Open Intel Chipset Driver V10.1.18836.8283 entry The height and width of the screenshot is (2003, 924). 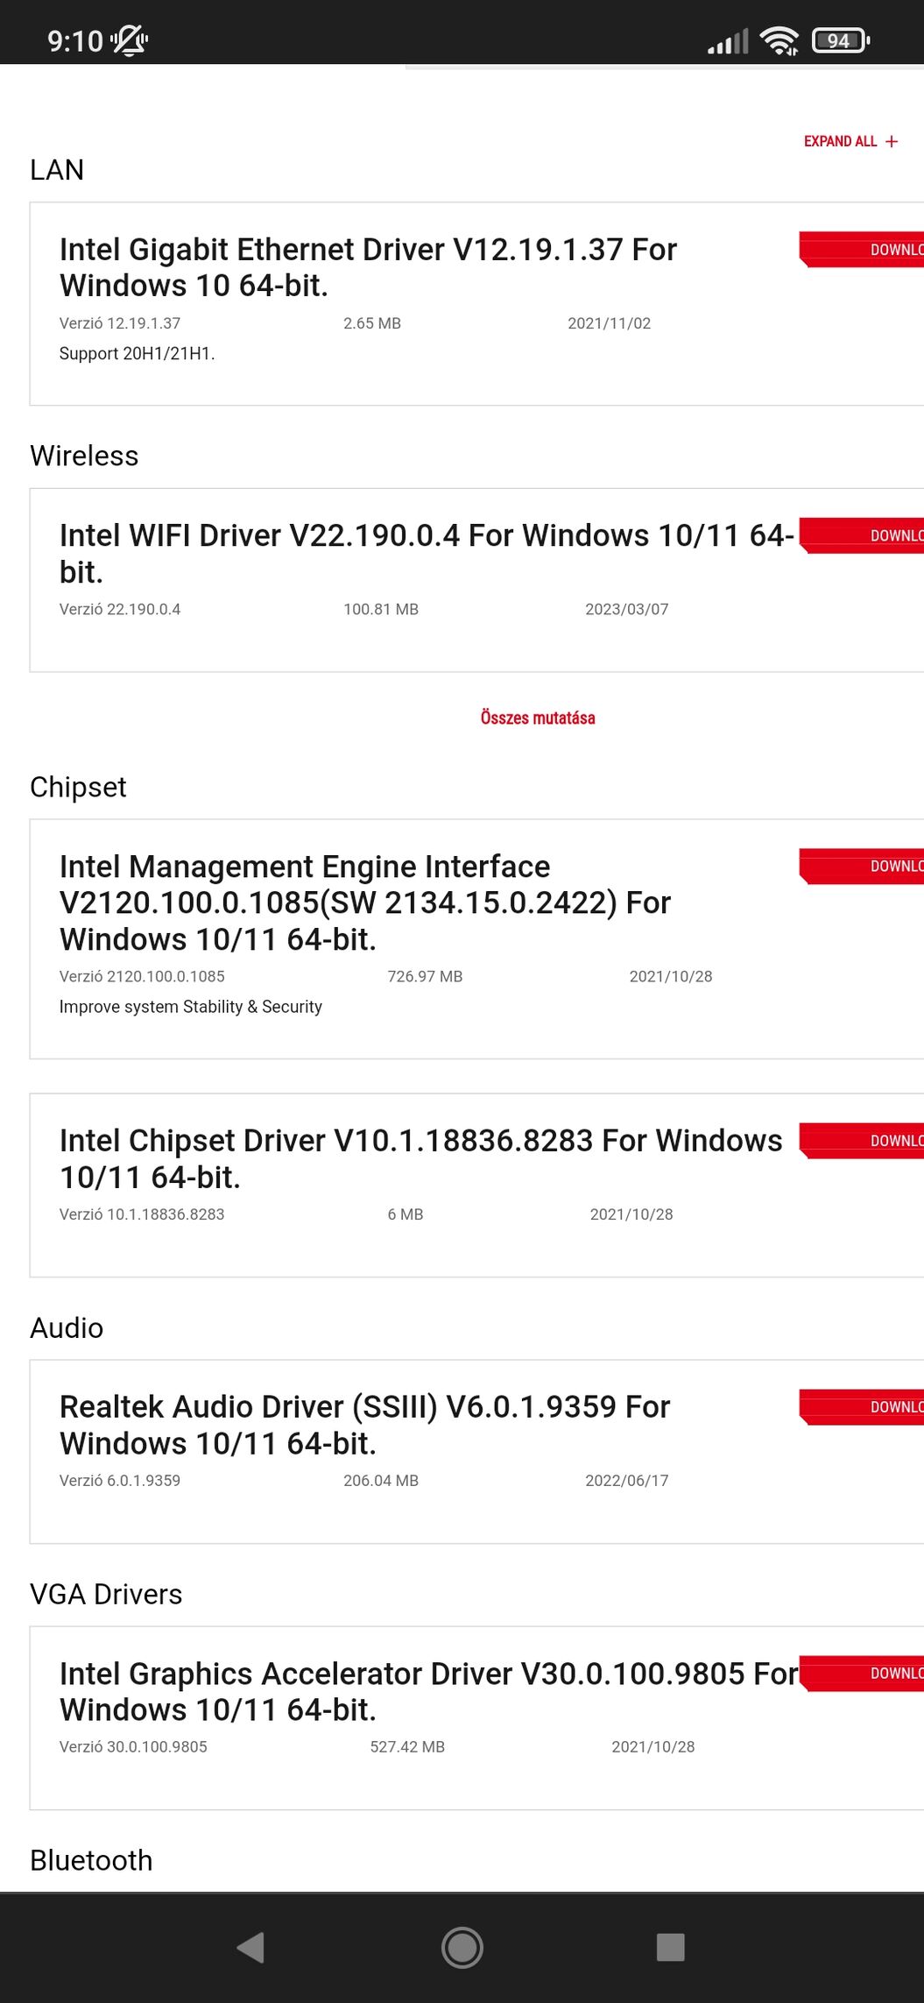[420, 1158]
